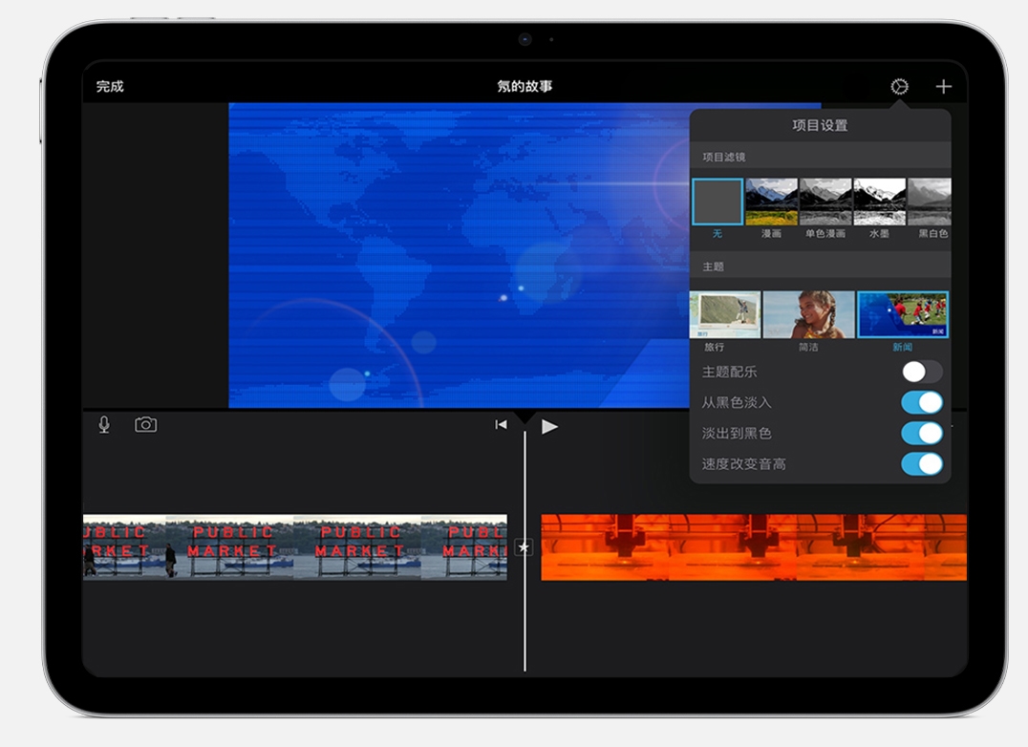Pick the 旅行 theme
This screenshot has width=1028, height=747.
tap(725, 315)
